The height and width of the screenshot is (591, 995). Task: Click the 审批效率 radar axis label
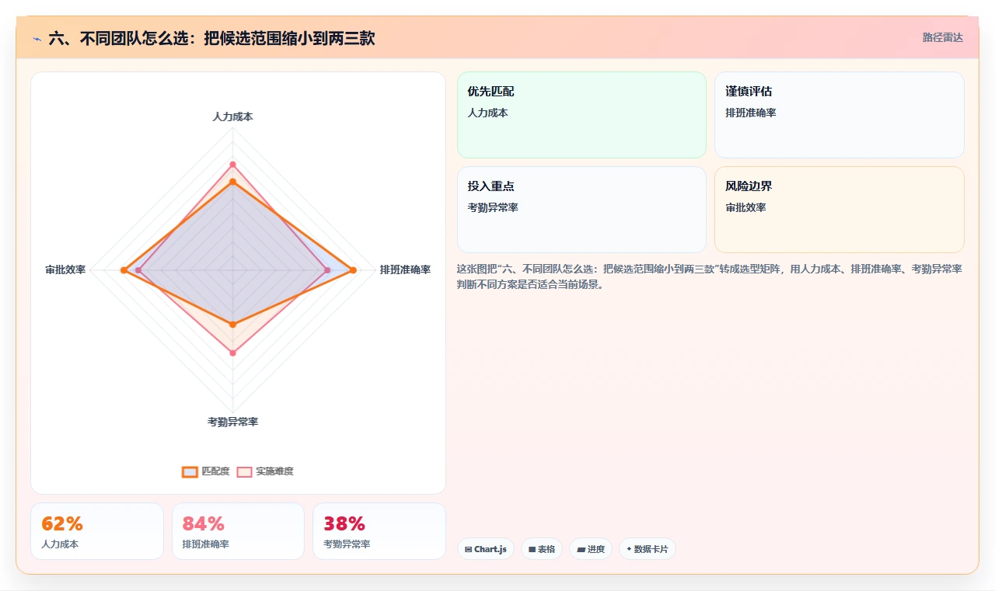coord(65,270)
